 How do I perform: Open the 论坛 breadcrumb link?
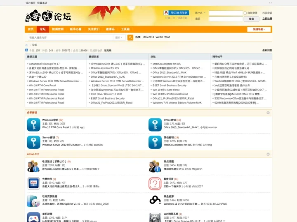click(x=35, y=45)
